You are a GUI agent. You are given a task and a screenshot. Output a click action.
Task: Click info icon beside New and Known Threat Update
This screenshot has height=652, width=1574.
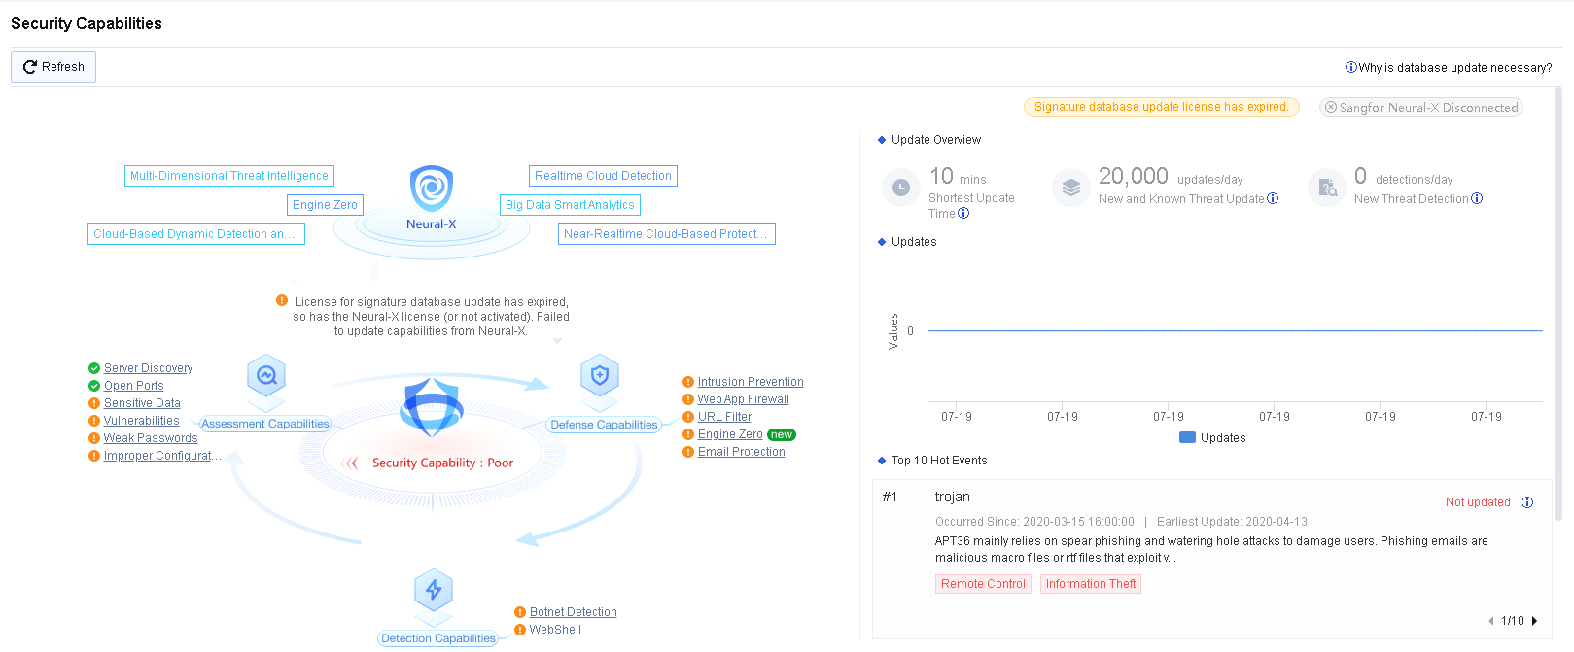point(1273,199)
